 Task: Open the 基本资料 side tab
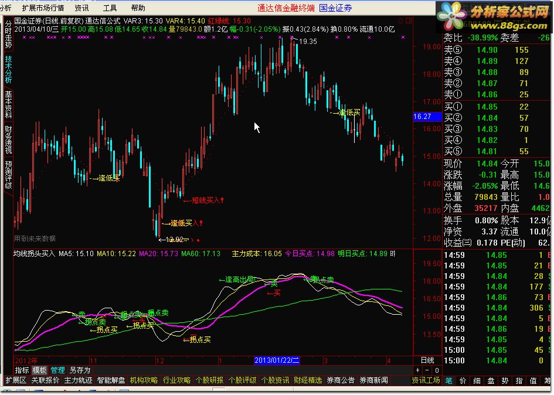[x=8, y=104]
